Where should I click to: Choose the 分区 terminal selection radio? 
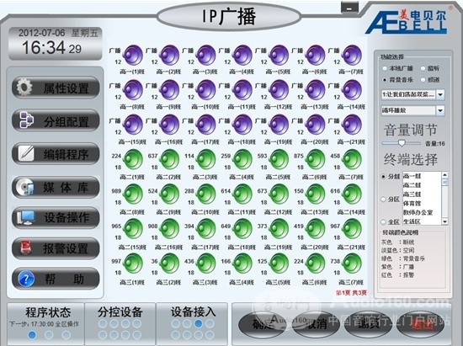(x=384, y=200)
